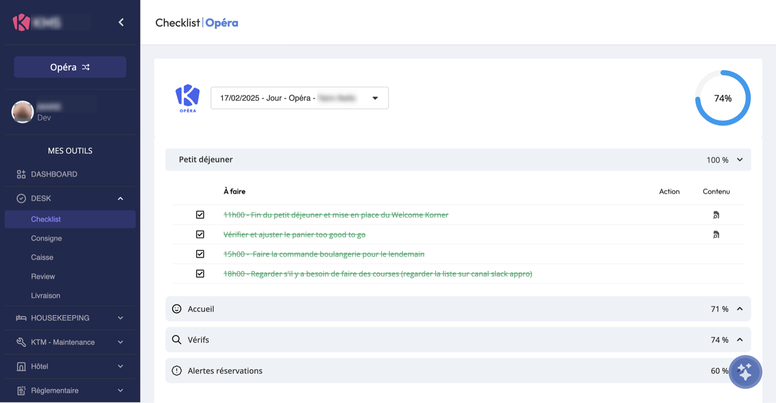Click the KTM Maintenance wrench icon
This screenshot has width=776, height=403.
pyautogui.click(x=21, y=342)
